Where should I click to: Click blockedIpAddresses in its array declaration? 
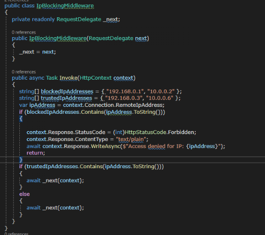click(x=67, y=92)
